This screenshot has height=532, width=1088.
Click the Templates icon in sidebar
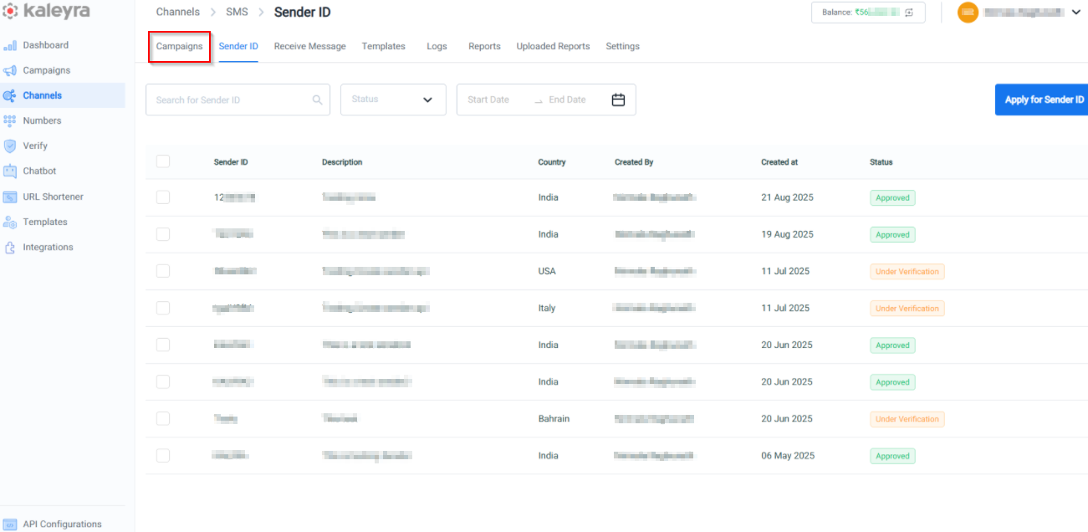point(10,222)
